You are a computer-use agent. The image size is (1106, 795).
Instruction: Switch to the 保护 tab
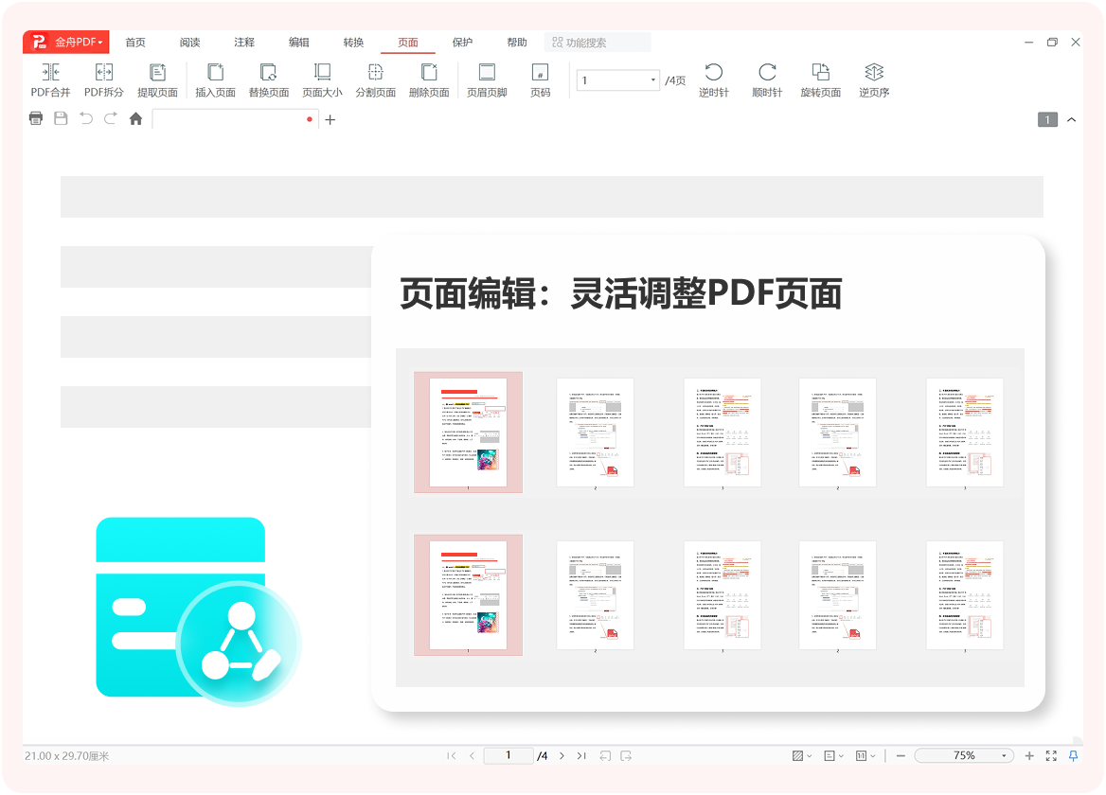(462, 43)
